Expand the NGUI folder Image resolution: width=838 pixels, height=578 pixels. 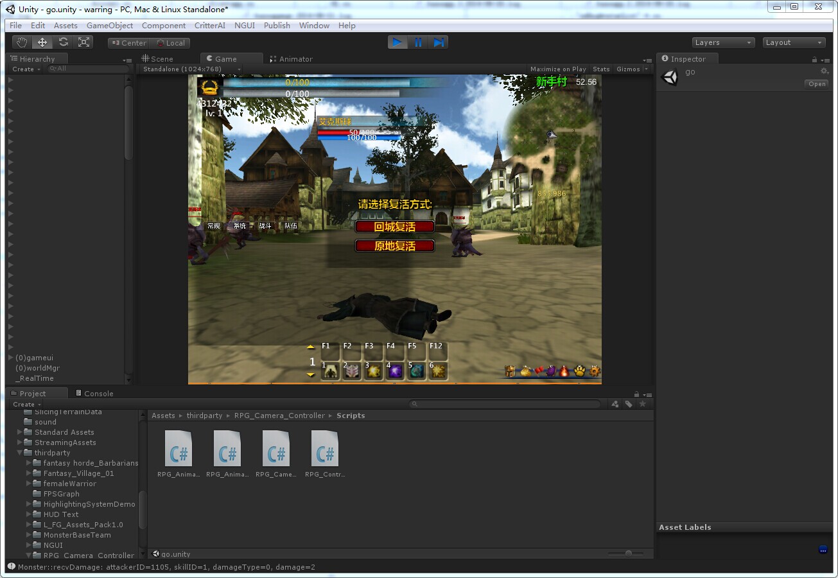tap(28, 545)
